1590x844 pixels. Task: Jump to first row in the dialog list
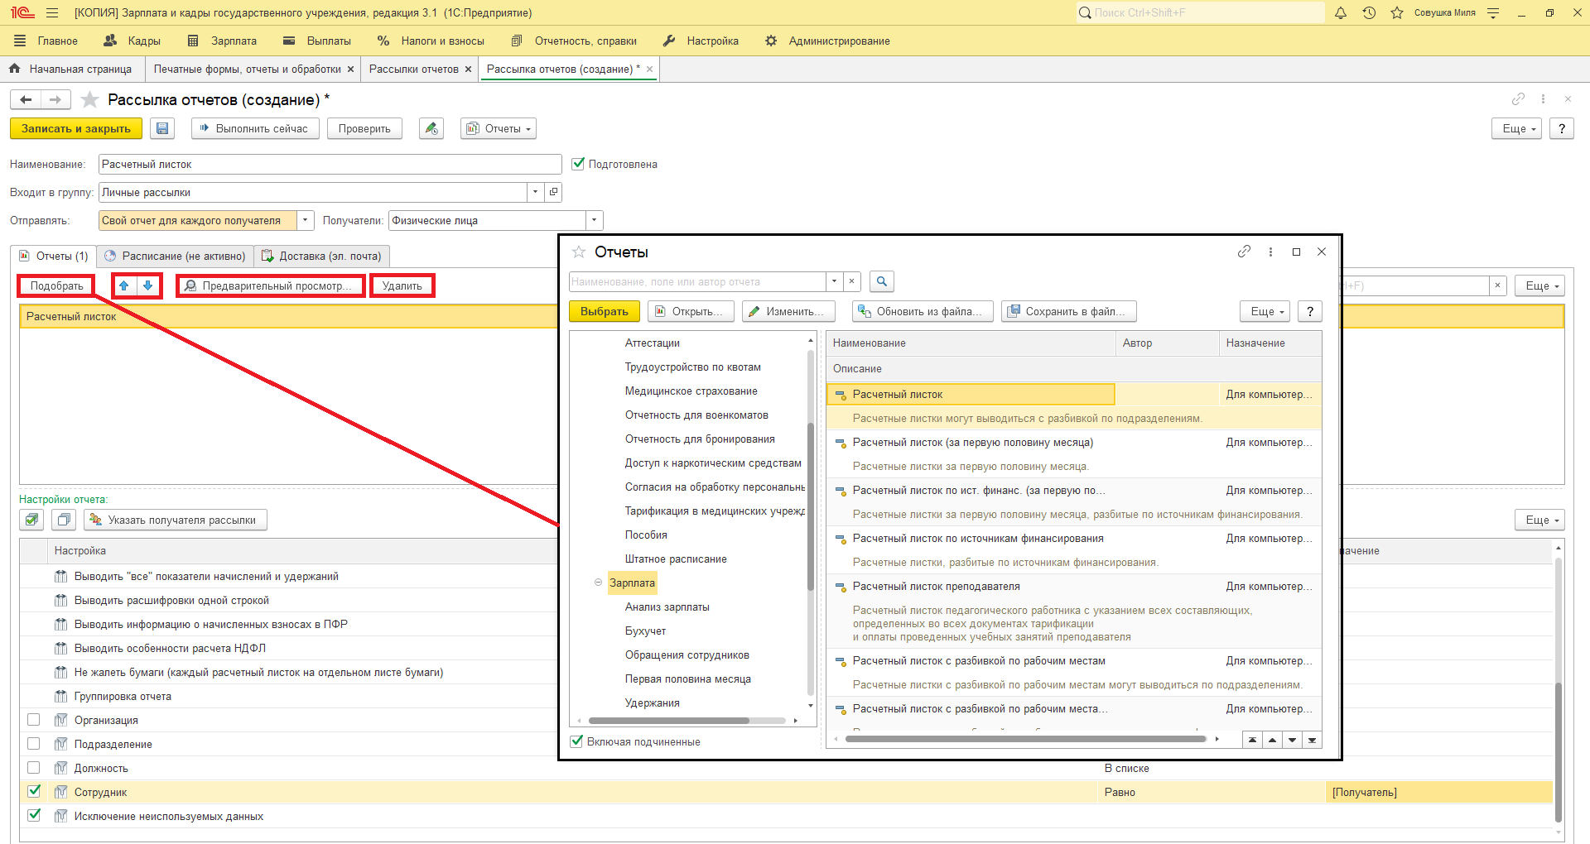pos(1252,740)
